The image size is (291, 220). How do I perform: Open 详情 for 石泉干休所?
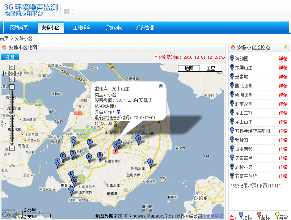tap(283, 177)
